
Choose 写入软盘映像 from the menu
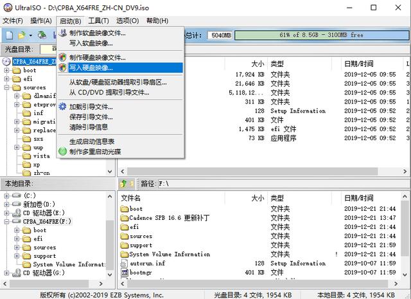click(120, 43)
